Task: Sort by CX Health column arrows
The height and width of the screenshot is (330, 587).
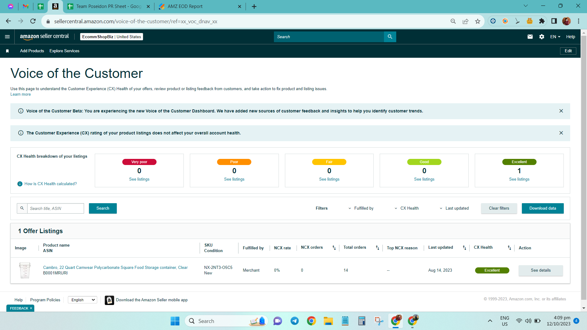Action: 509,248
